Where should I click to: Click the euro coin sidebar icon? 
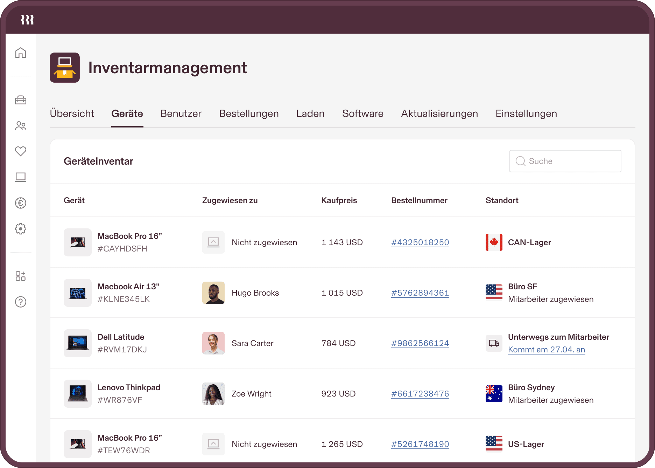(x=21, y=203)
